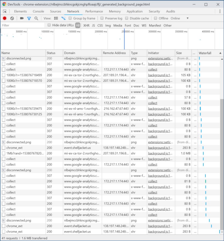
Task: Select request 100Kb?r=1538076718570
Action: click(24, 81)
